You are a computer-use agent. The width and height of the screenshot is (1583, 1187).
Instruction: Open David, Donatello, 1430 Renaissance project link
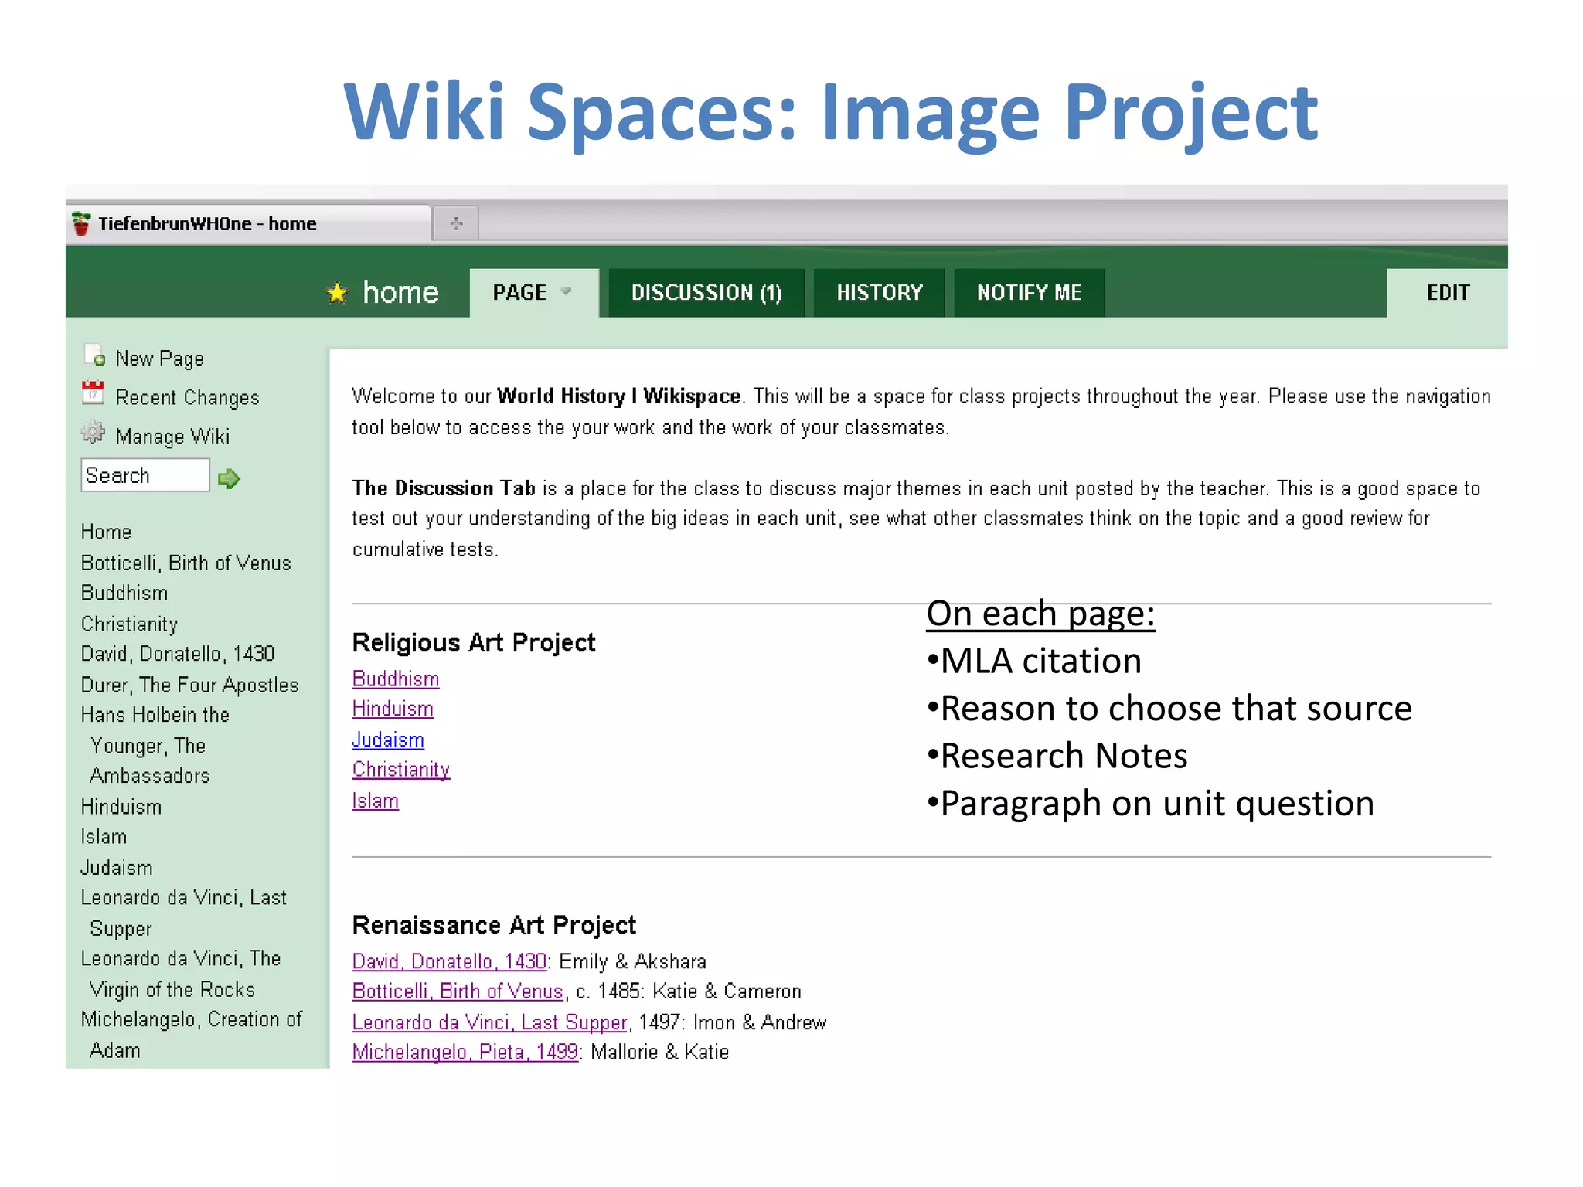450,961
